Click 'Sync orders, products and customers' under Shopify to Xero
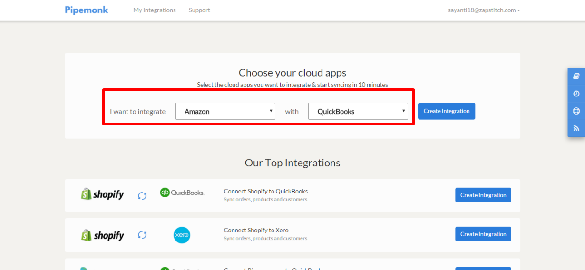 tap(265, 238)
